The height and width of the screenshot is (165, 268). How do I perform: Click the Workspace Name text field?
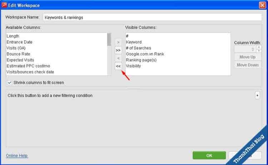[x=152, y=17]
